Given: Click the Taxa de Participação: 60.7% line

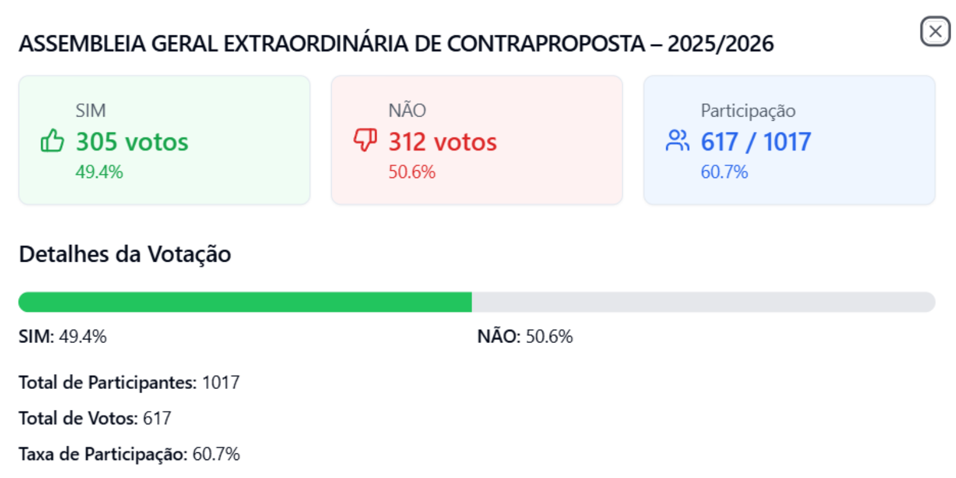Looking at the screenshot, I should pos(129,454).
